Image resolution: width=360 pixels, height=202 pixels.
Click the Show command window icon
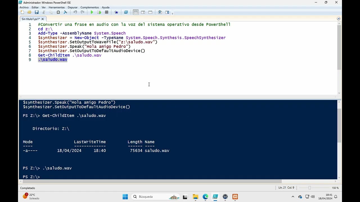click(160, 12)
